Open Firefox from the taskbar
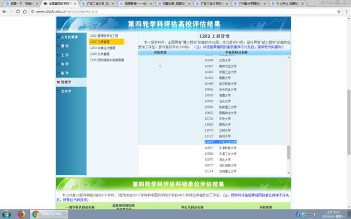This screenshot has height=219, width=351. tap(22, 214)
